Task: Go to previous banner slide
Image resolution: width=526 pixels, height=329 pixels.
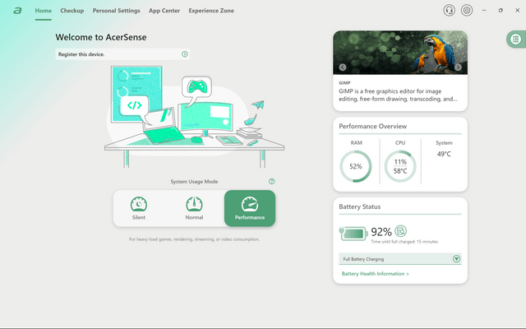Action: coord(343,67)
